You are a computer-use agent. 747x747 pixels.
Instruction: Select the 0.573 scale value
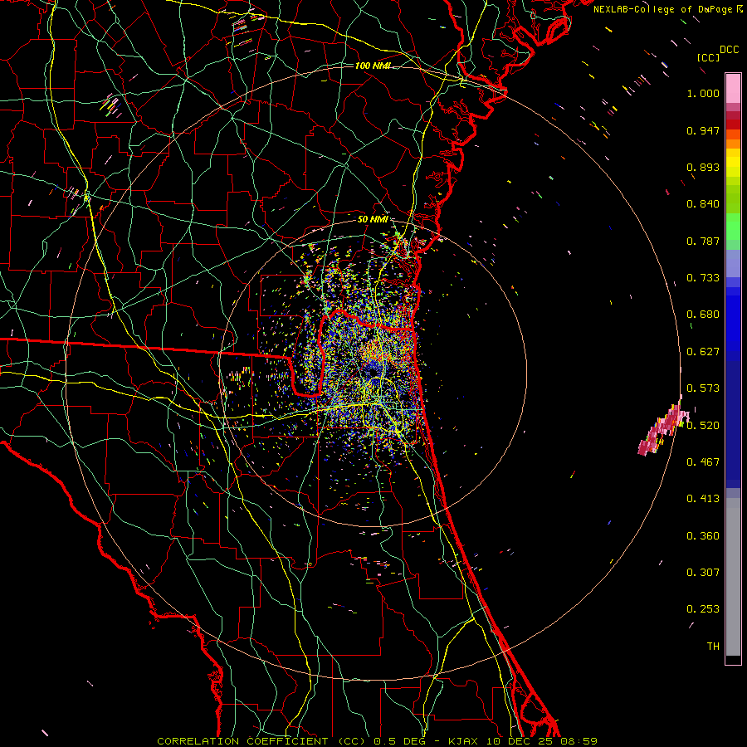tap(703, 388)
